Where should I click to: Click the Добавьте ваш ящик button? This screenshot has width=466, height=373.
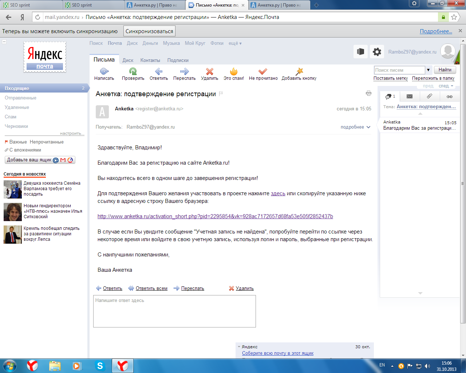pos(40,160)
